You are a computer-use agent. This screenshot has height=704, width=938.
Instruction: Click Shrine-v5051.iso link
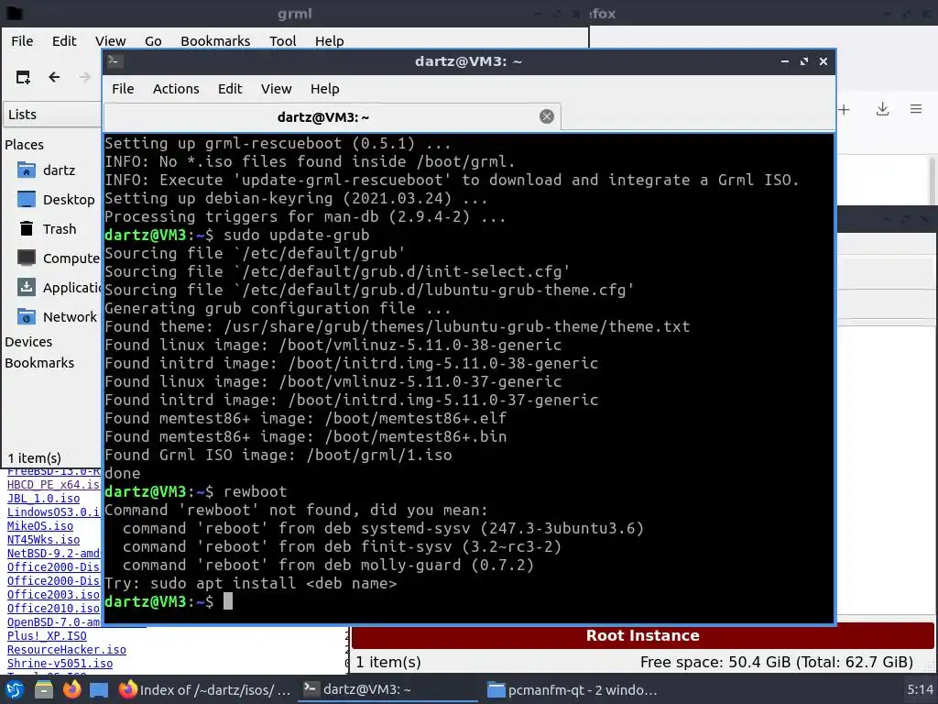pos(60,664)
